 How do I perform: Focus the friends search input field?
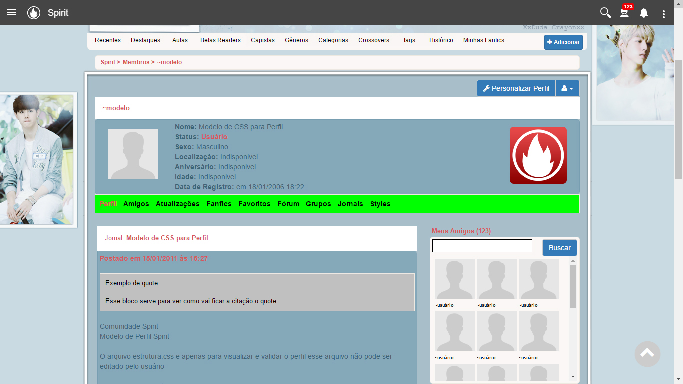pos(482,246)
